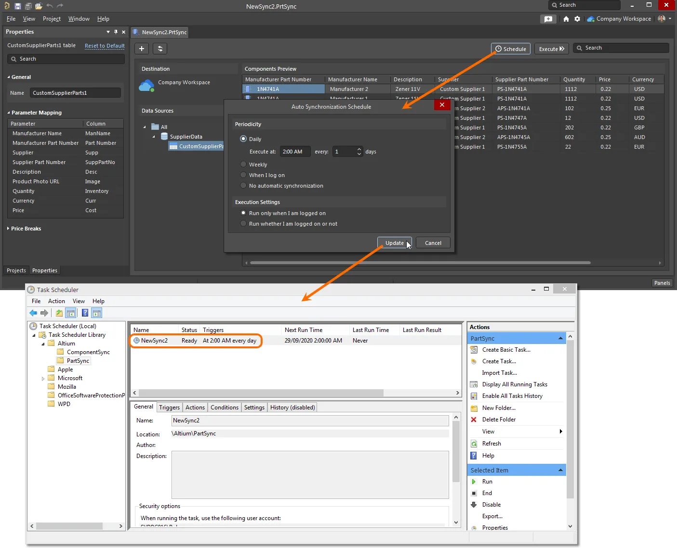Viewport: 677px width, 548px height.
Task: Click the save icon in title bar
Action: (x=18, y=6)
